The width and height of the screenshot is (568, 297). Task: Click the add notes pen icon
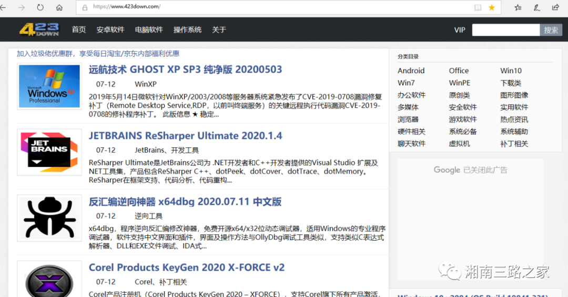pos(537,7)
